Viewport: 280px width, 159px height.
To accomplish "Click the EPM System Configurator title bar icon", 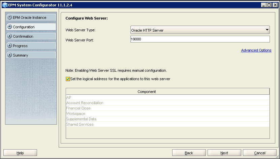I will click(x=4, y=5).
